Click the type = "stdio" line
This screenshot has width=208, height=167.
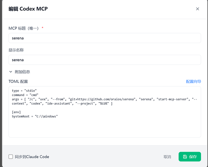(24, 91)
